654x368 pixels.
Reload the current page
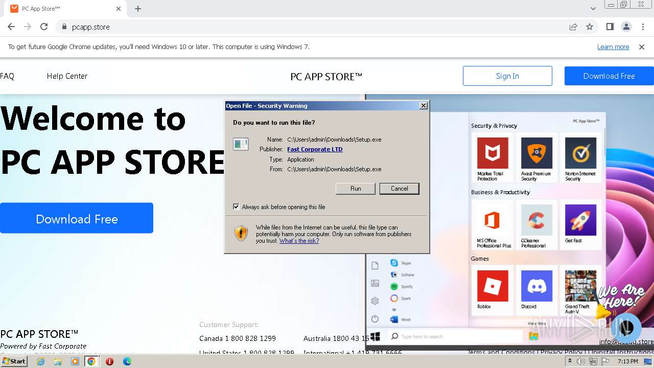pyautogui.click(x=44, y=27)
